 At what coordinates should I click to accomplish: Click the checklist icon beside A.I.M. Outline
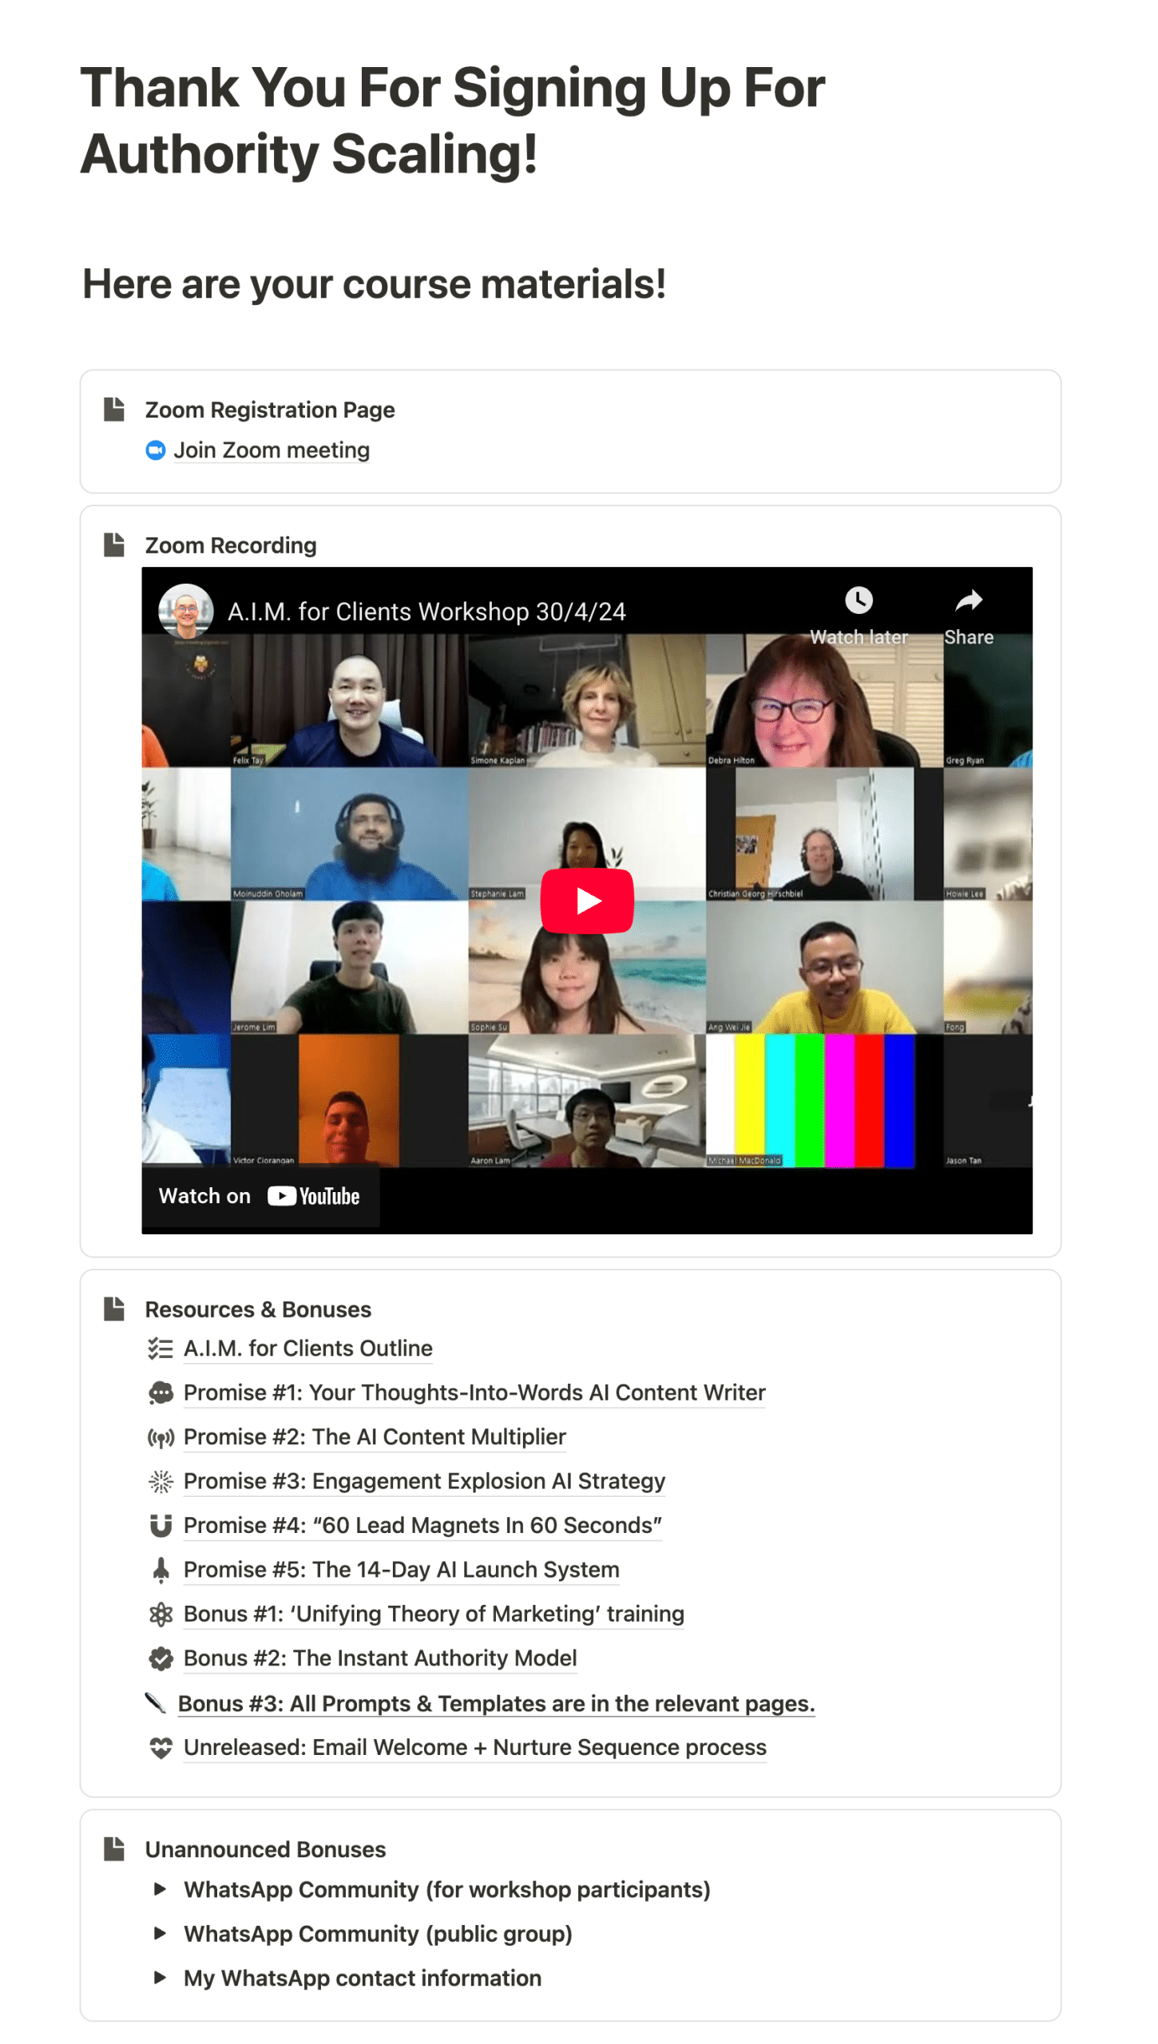[161, 1349]
